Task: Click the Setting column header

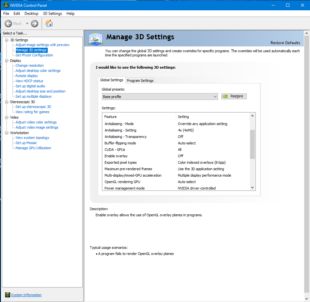Action: tap(213, 117)
